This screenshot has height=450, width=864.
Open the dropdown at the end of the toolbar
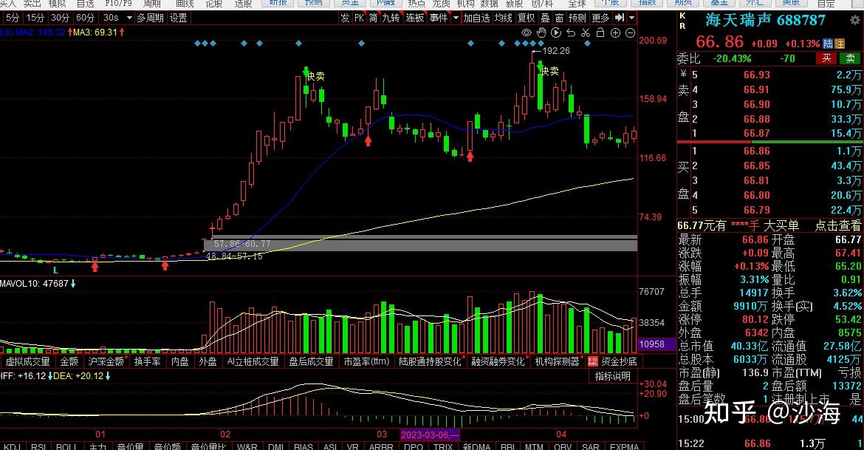[x=631, y=18]
